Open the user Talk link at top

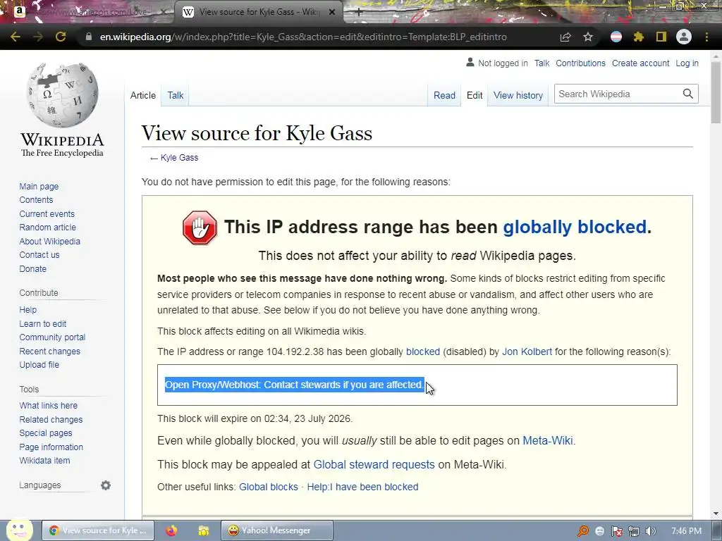(x=541, y=63)
